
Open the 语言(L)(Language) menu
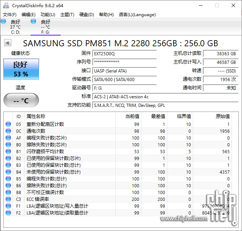137,15
